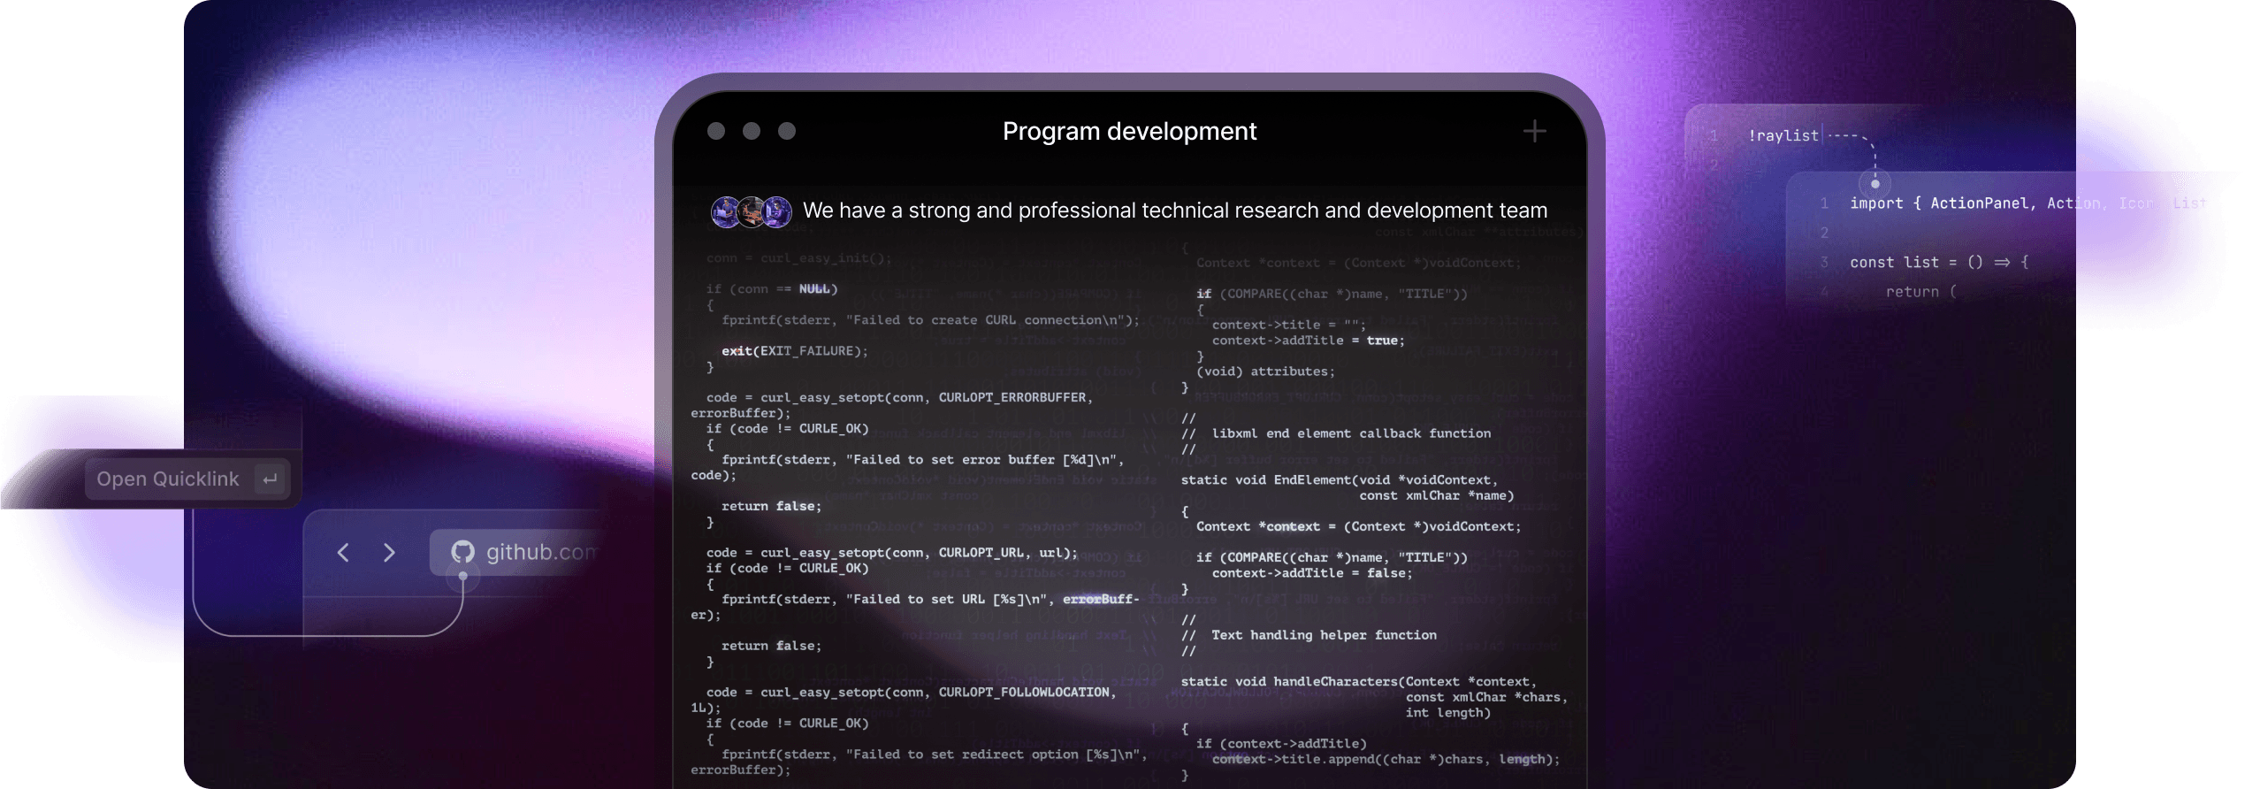Screen dimensions: 2260x789
Task: Go forward with the right chevron arrow
Action: coord(389,553)
